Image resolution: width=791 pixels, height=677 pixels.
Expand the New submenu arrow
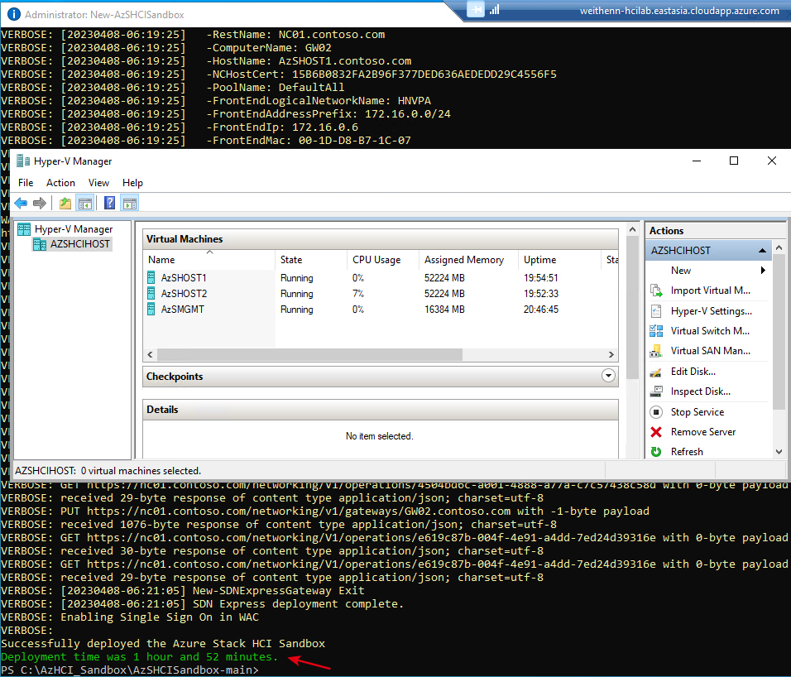point(763,271)
